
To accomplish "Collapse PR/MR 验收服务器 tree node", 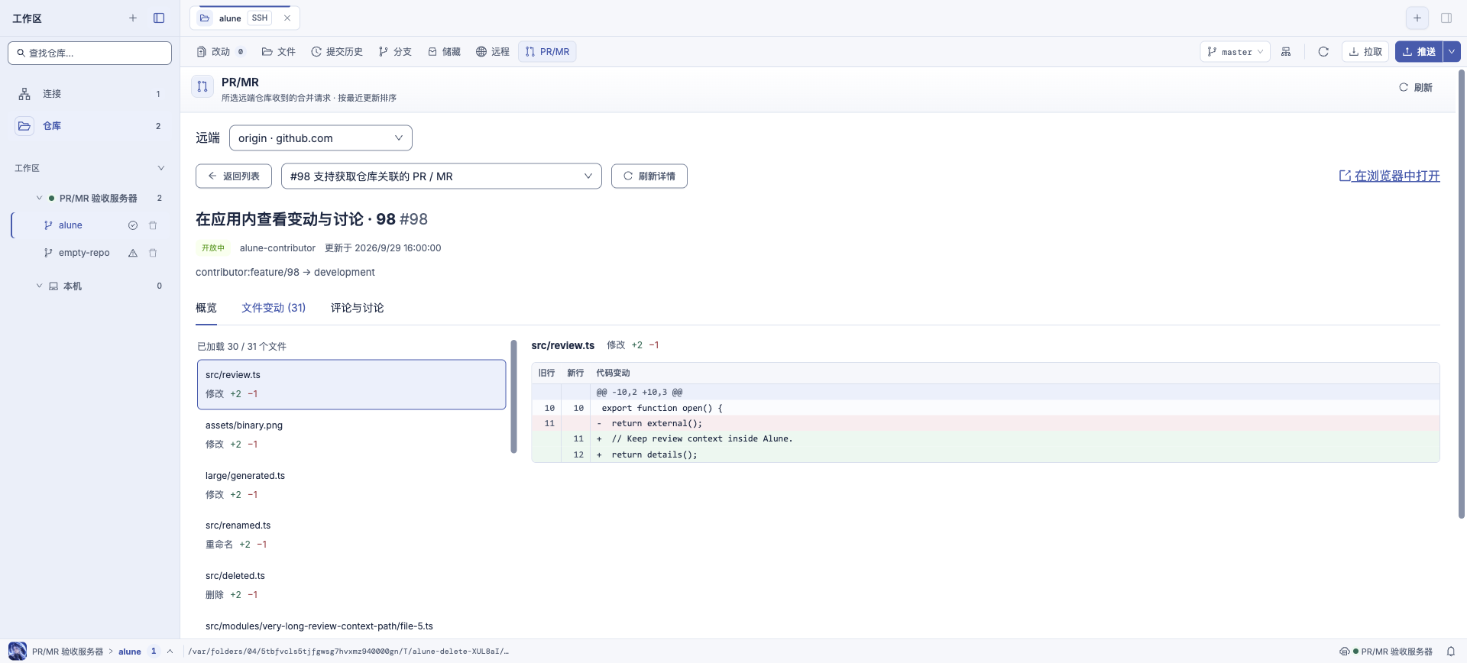I will [x=40, y=198].
